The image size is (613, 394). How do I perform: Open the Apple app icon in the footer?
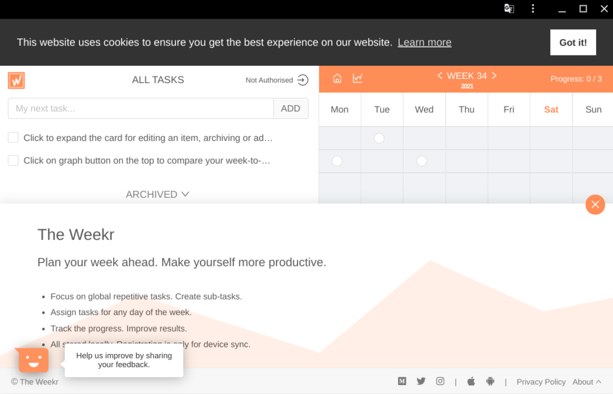tap(471, 381)
